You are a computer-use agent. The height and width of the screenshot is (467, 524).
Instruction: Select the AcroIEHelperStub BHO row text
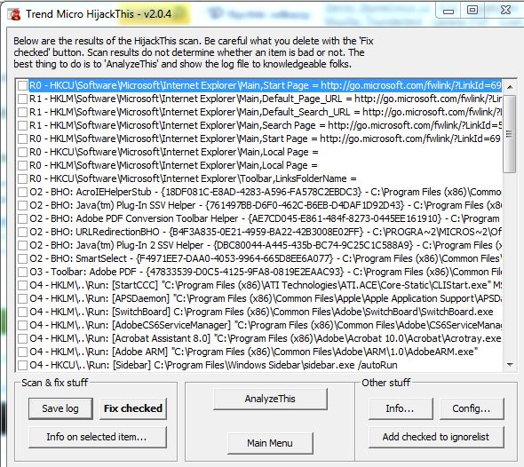point(266,192)
